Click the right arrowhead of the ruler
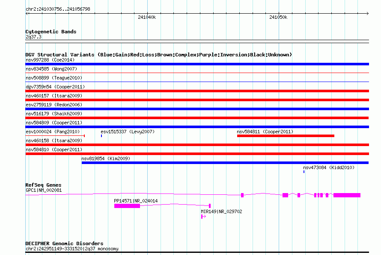This screenshot has height=255, width=381. 367,13
